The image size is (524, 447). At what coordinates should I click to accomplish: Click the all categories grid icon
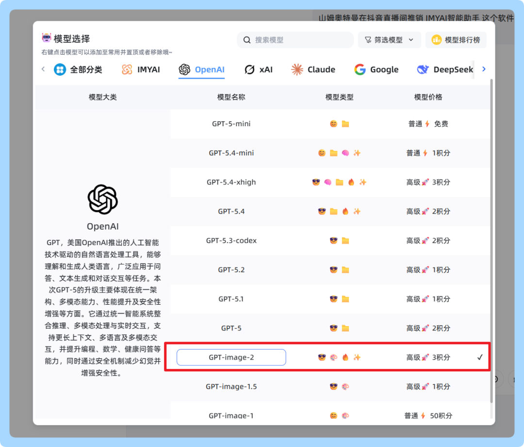[60, 69]
